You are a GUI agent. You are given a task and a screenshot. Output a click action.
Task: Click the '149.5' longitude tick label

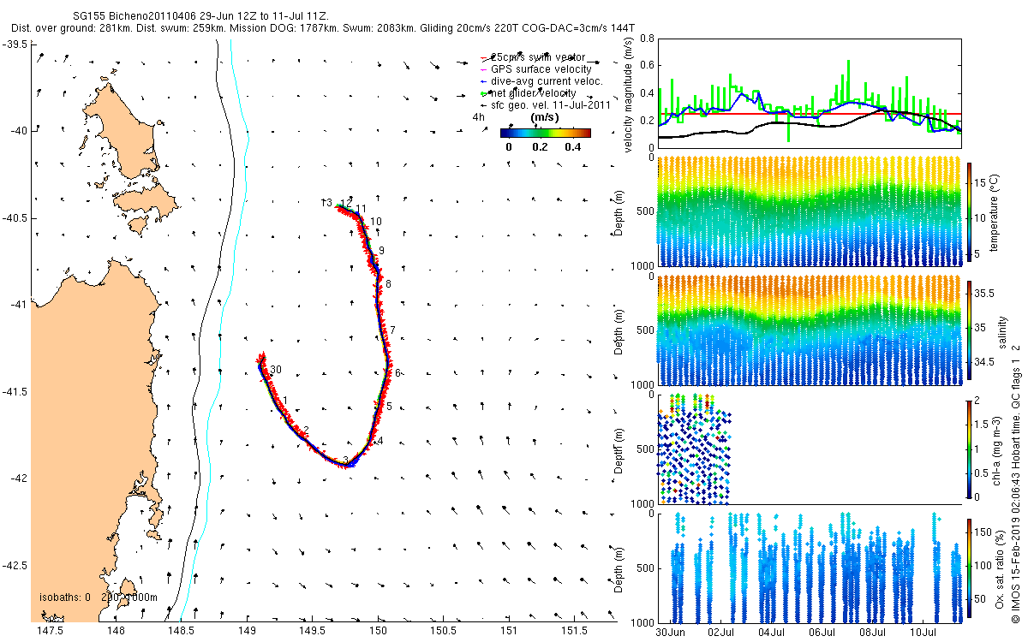(313, 631)
